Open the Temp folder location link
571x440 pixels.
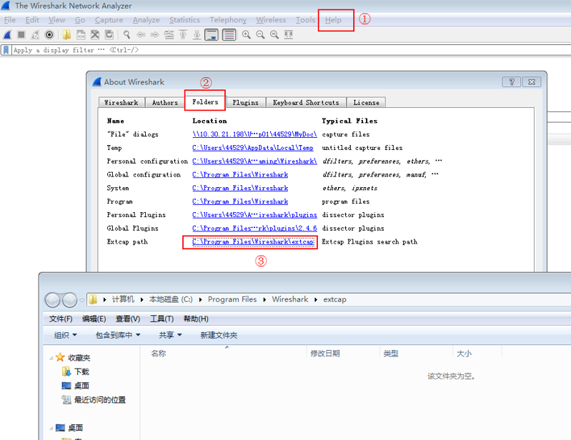[x=253, y=148]
